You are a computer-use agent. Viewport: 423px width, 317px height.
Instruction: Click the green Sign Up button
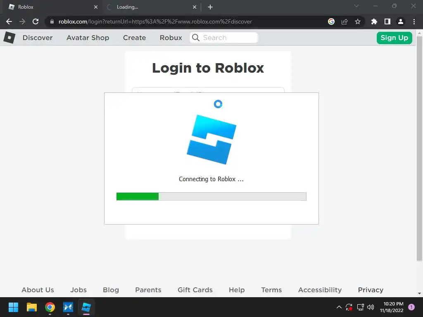(394, 38)
